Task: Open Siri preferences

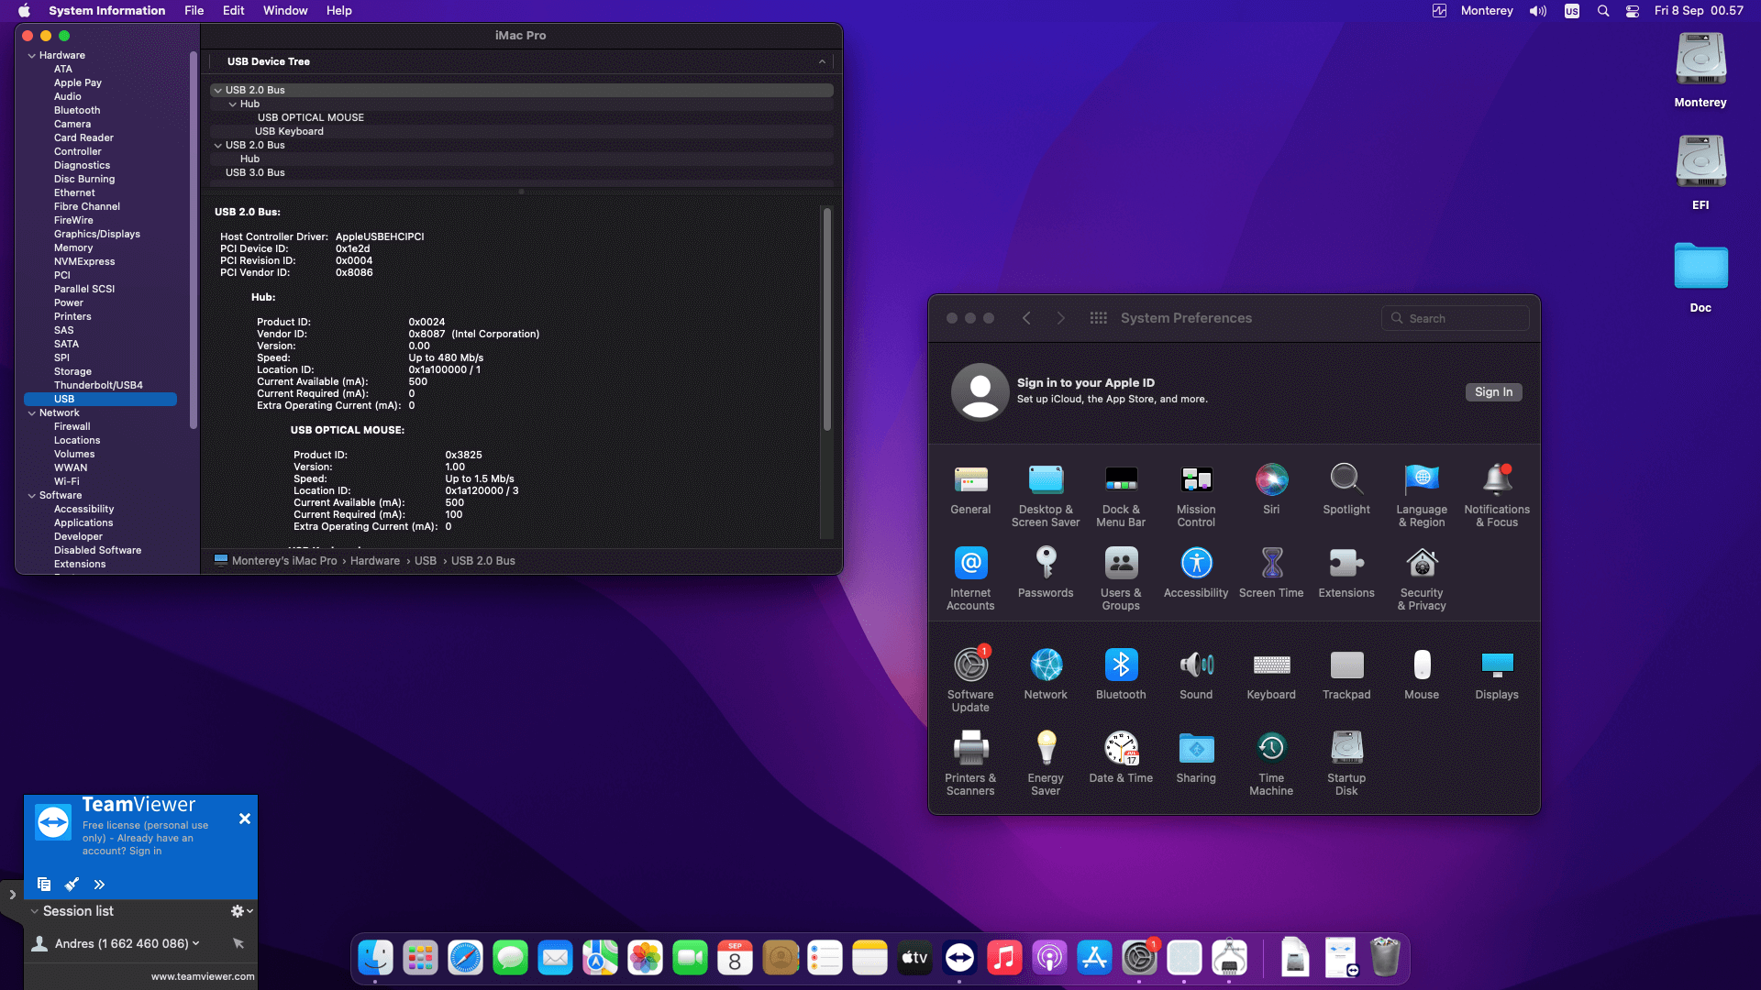Action: pyautogui.click(x=1271, y=479)
